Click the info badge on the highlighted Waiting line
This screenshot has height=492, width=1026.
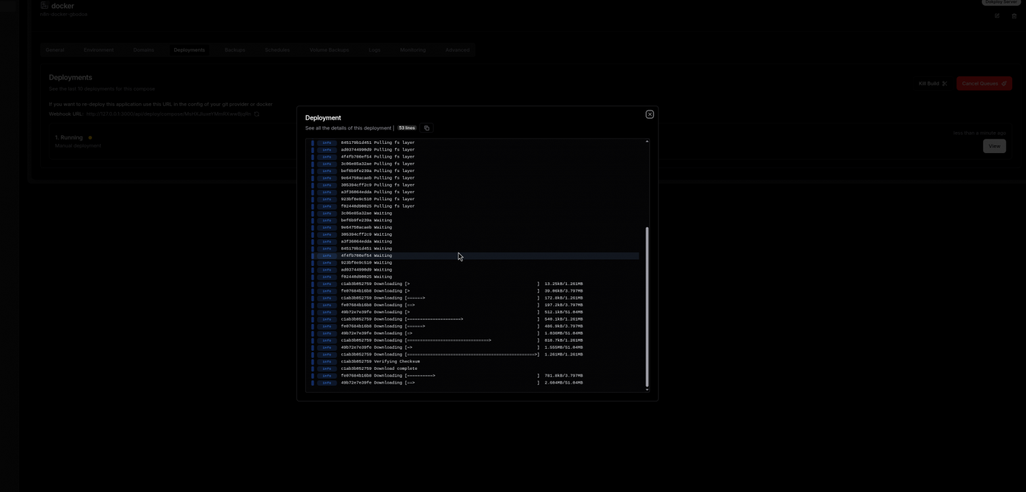(326, 256)
